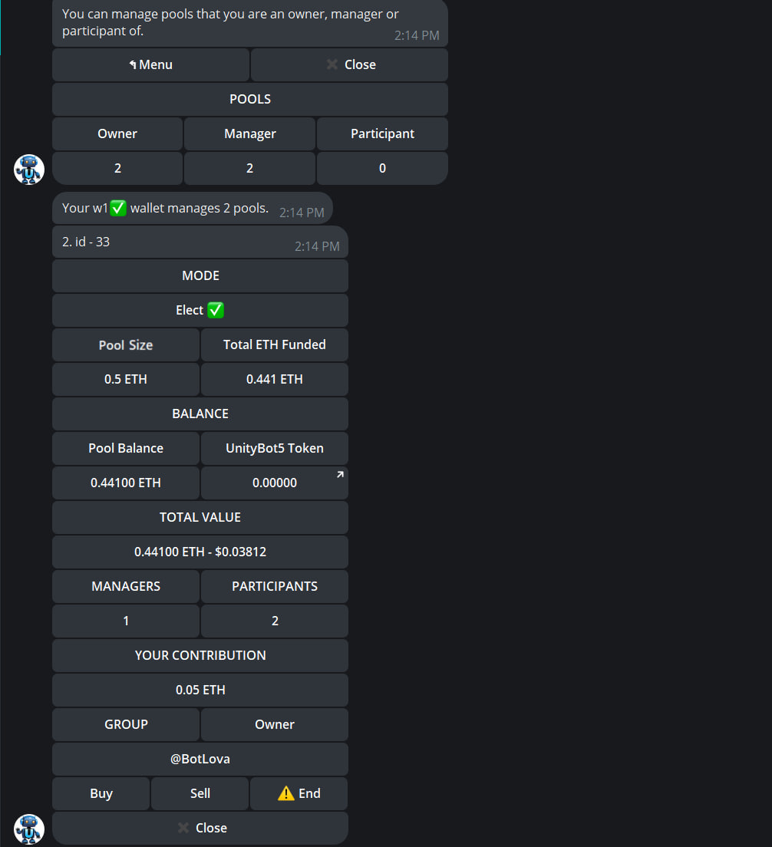Click the '2. id - 33' message
Viewport: 772px width, 847px height.
(200, 242)
